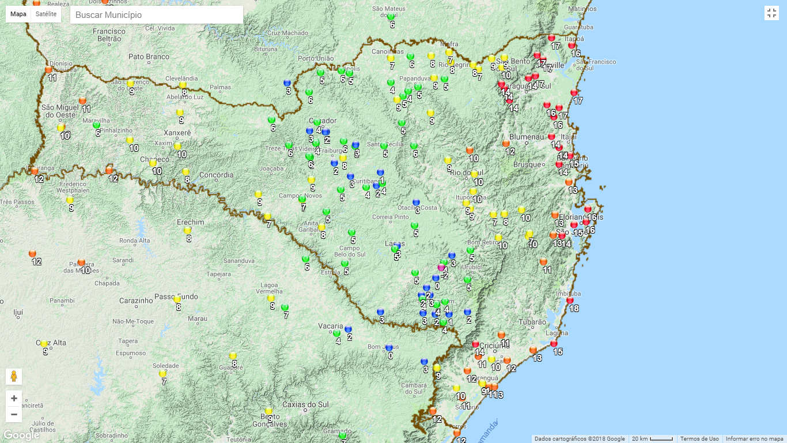Zoom out with the minus button

click(14, 414)
